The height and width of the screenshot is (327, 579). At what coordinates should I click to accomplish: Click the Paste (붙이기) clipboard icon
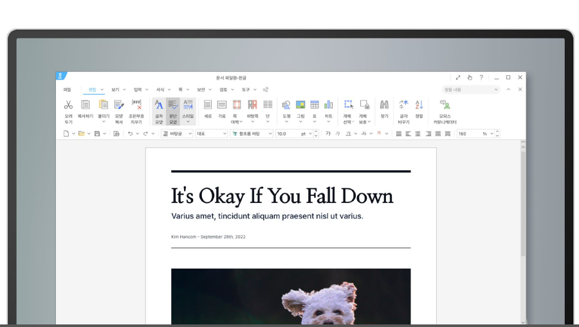pyautogui.click(x=104, y=105)
